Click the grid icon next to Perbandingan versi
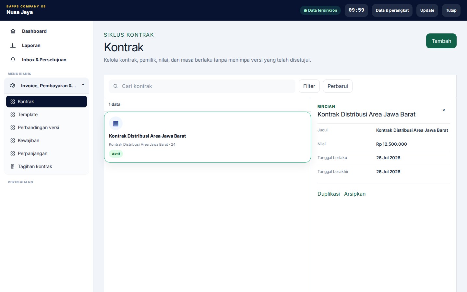This screenshot has height=292, width=467. coord(13,128)
